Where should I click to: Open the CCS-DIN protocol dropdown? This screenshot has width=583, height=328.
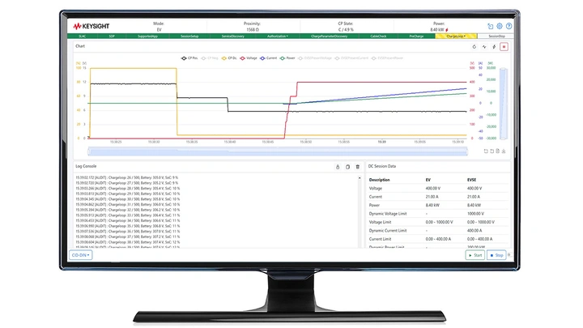[81, 254]
